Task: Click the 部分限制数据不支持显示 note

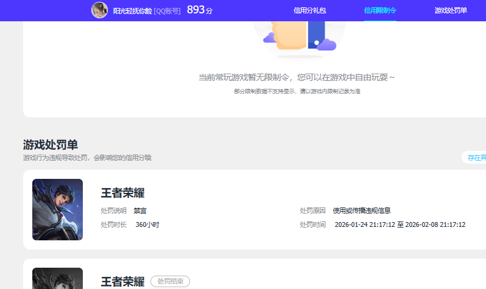Action: (297, 91)
